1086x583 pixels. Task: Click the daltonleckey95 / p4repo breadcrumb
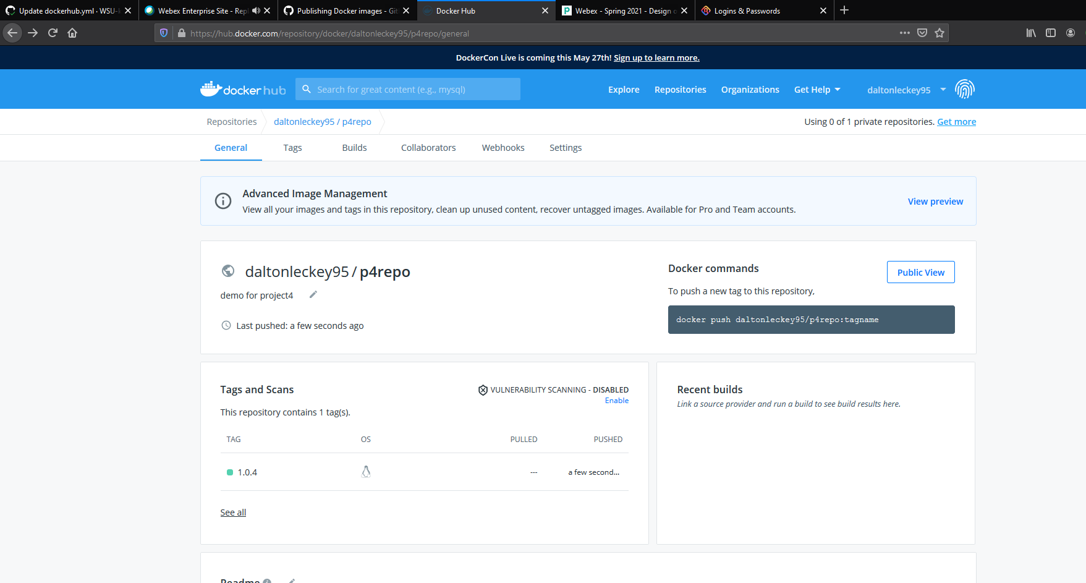tap(323, 122)
